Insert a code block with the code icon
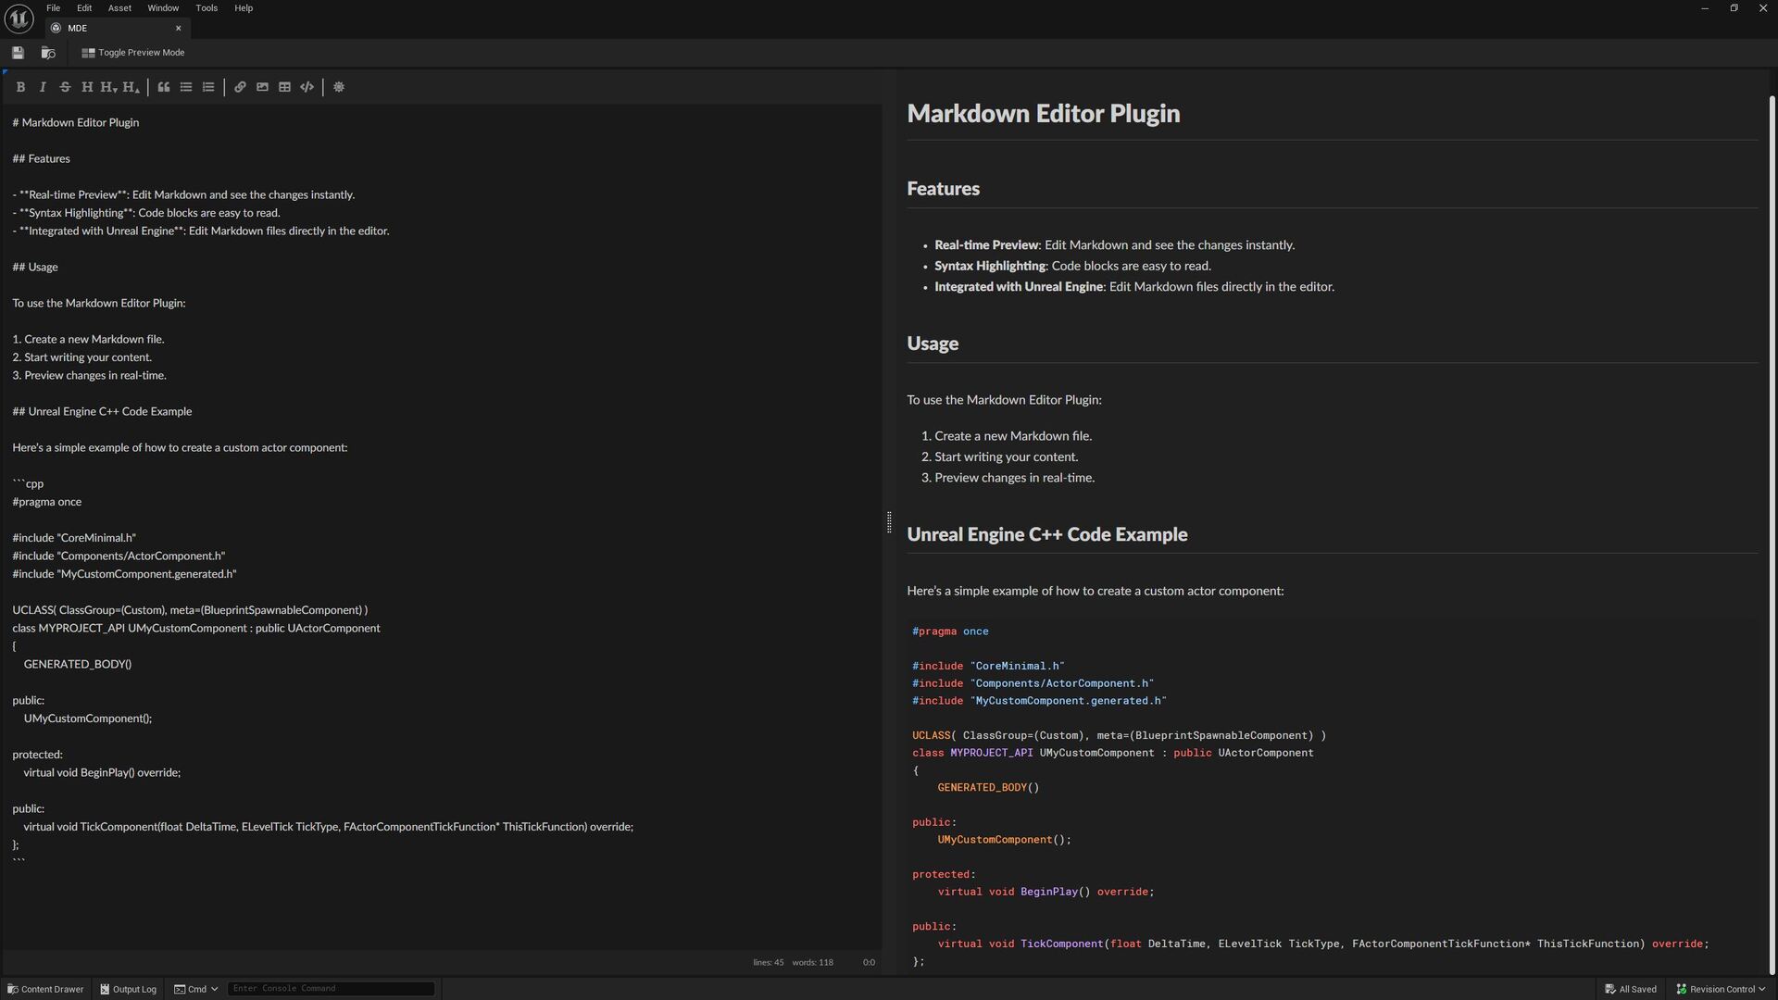 tap(307, 87)
